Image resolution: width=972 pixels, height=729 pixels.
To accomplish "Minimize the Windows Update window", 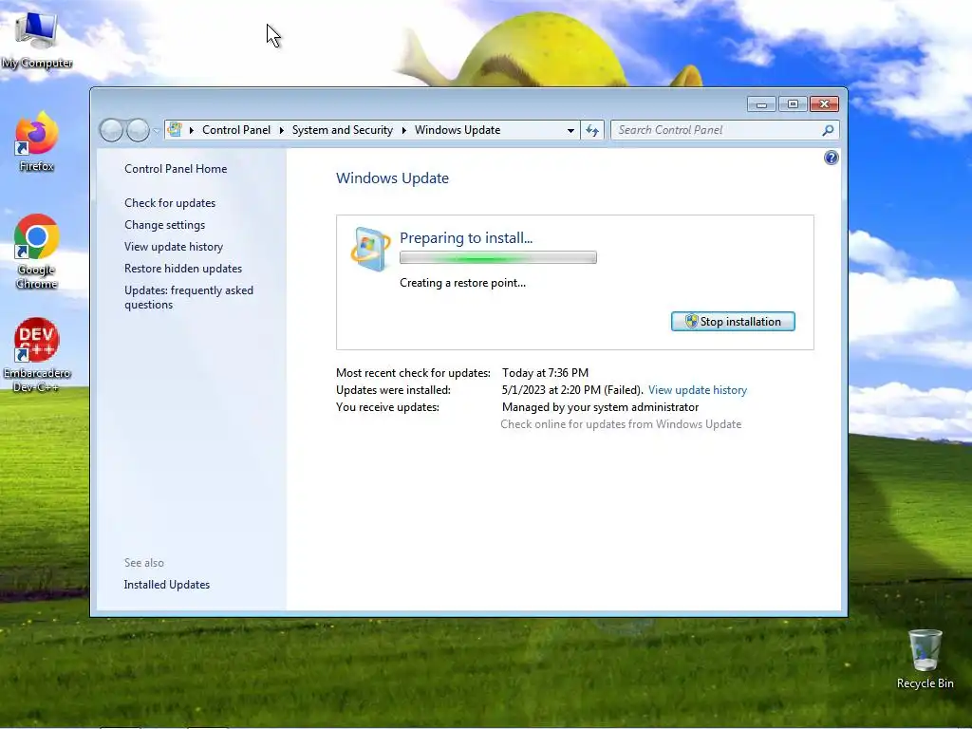I will point(761,104).
